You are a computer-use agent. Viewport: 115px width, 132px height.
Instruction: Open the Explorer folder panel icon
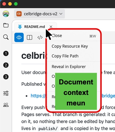(x=6, y=25)
